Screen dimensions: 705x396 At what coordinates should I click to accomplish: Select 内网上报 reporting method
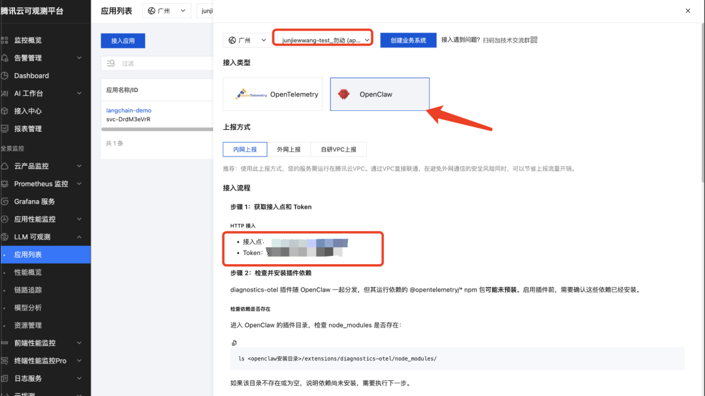(x=245, y=149)
